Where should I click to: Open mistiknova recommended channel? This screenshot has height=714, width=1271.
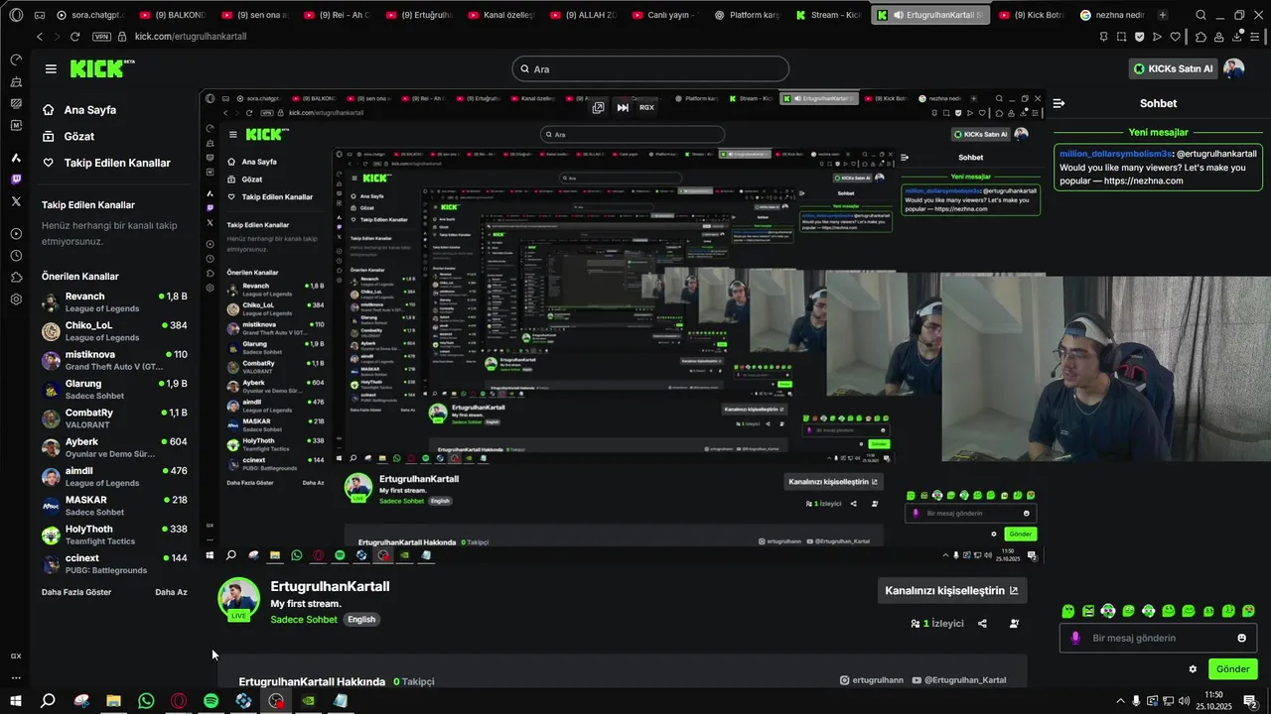pyautogui.click(x=114, y=360)
